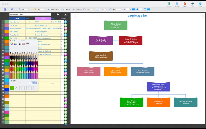Click the font size icon
Viewport: 206px width, 129px height.
coord(64,10)
